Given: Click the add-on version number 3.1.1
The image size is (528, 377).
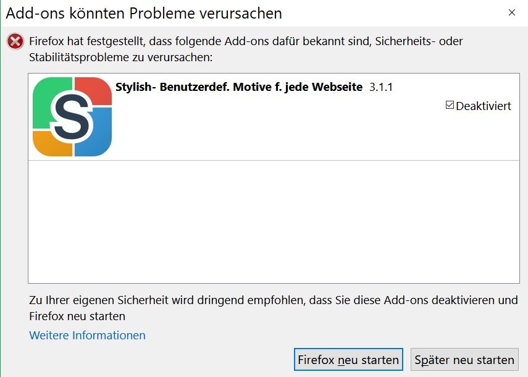Looking at the screenshot, I should pyautogui.click(x=381, y=87).
